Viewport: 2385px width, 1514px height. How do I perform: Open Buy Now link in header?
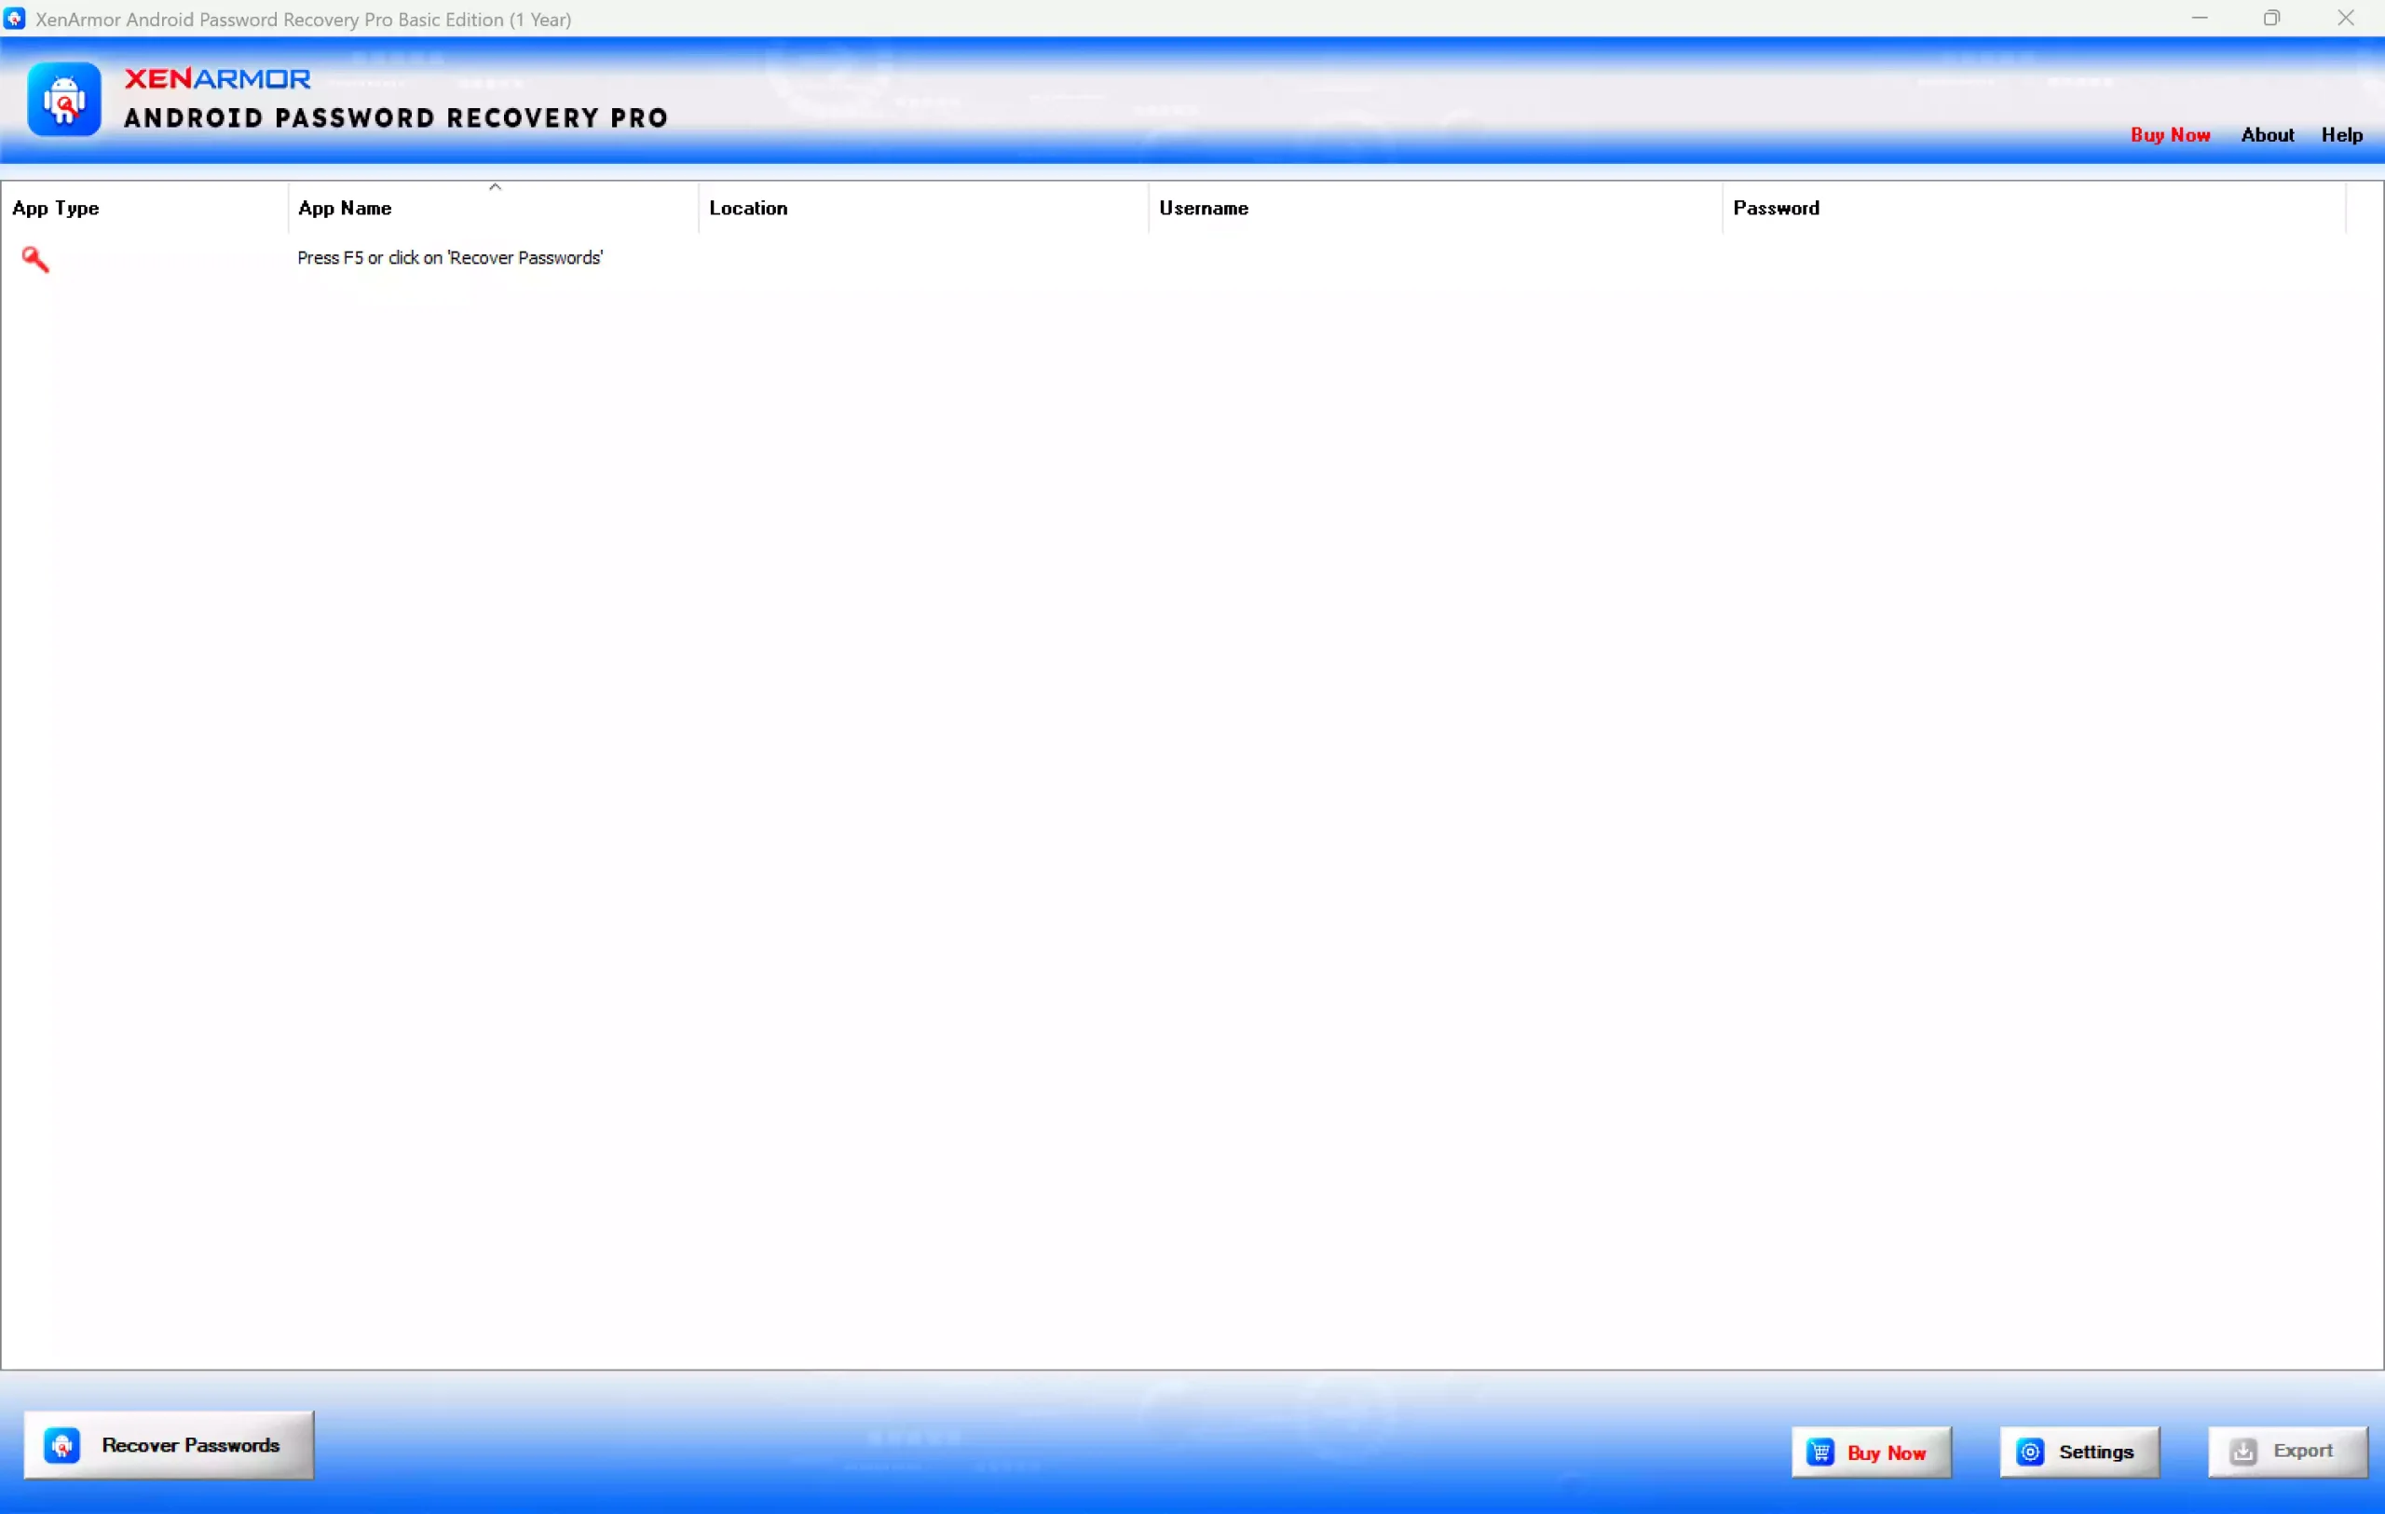[x=2170, y=135]
